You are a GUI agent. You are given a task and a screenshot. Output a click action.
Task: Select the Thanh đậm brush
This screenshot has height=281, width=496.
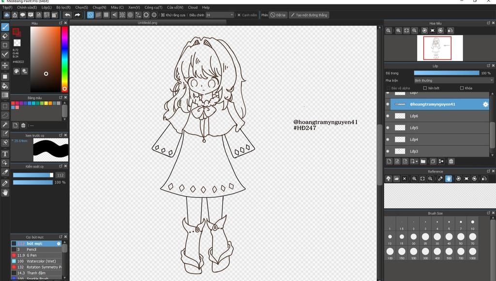(x=36, y=273)
